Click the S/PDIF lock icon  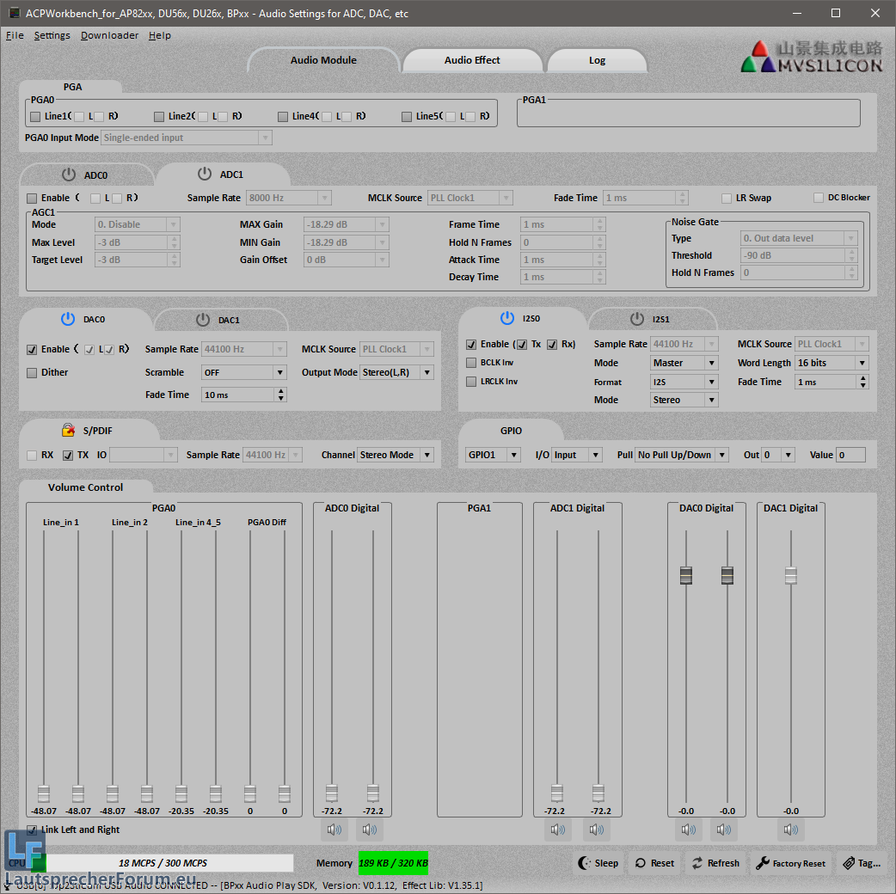68,430
